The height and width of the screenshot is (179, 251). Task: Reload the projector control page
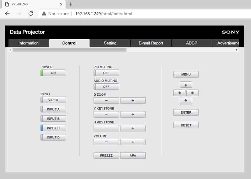31,14
